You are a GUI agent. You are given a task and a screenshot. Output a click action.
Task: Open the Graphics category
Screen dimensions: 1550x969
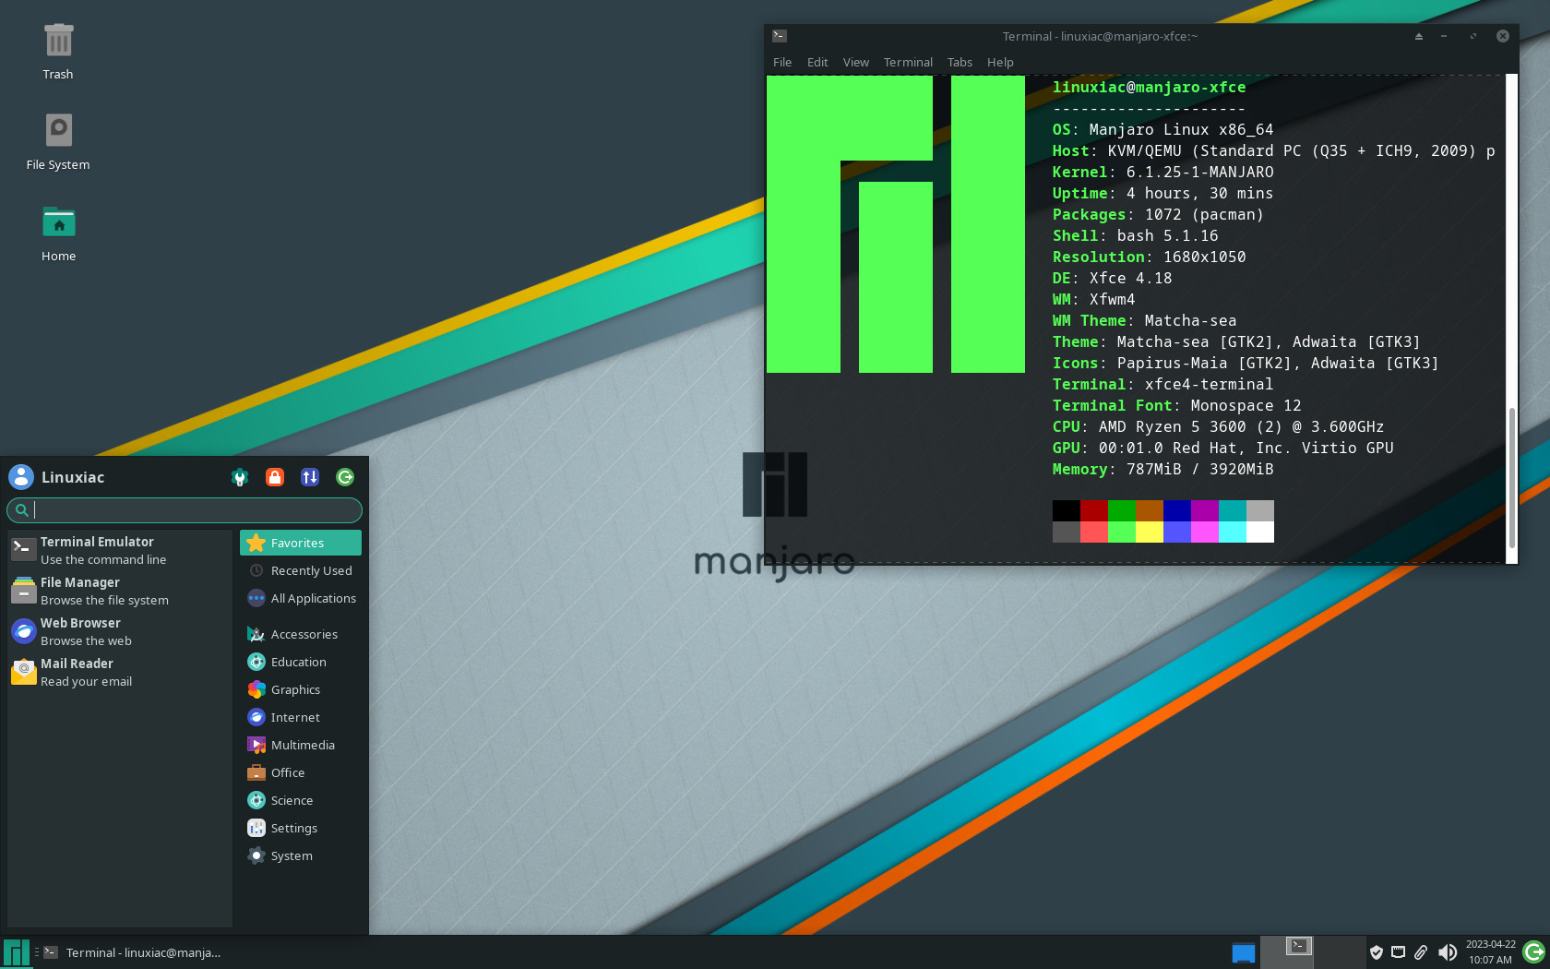point(301,689)
